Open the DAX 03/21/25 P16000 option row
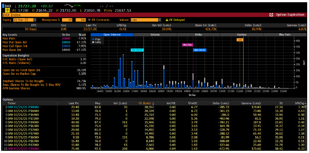The width and height of the screenshot is (309, 153). click(154, 137)
